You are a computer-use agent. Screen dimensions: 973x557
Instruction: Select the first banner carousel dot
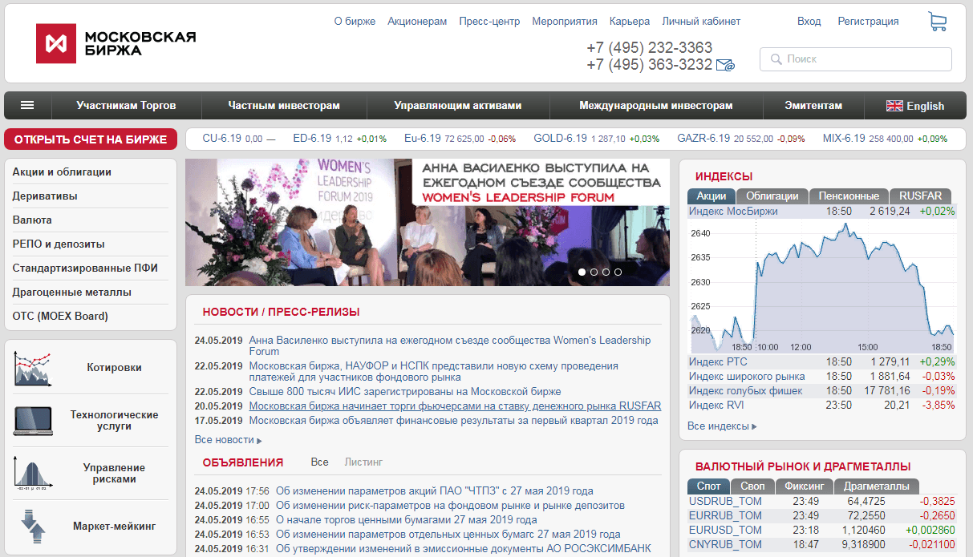(x=582, y=272)
